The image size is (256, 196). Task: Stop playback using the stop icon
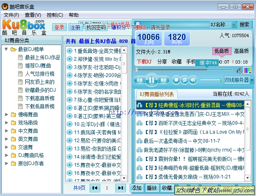pyautogui.click(x=176, y=80)
